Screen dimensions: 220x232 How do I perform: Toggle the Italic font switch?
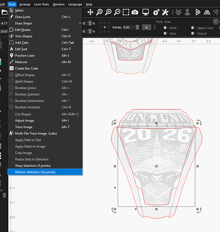click(165, 33)
